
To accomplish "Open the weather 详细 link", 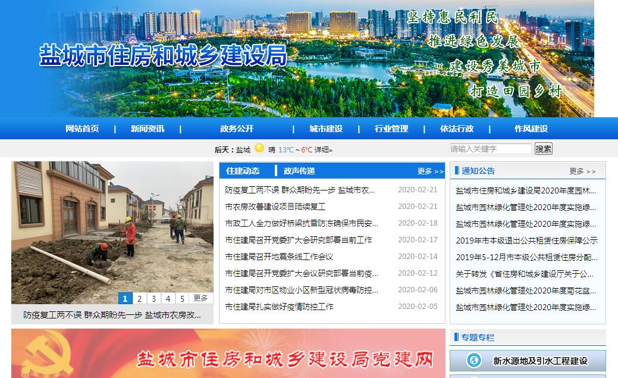I will coord(323,150).
